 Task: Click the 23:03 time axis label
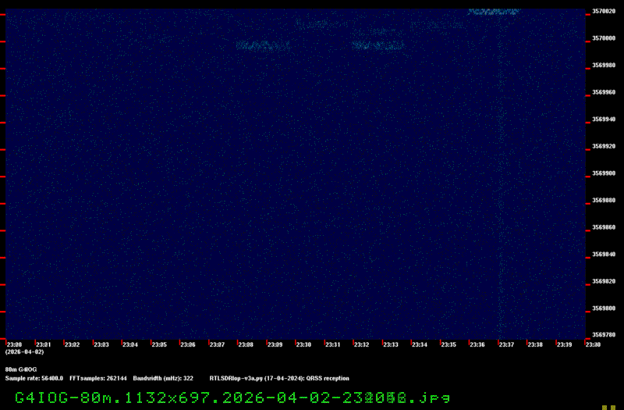[101, 344]
